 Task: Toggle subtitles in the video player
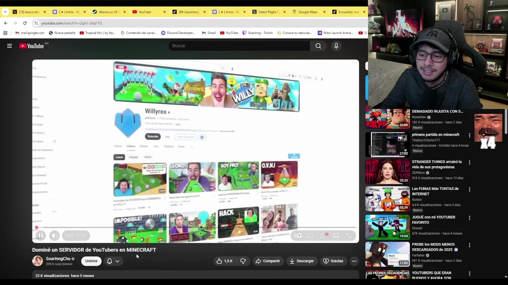(311, 236)
